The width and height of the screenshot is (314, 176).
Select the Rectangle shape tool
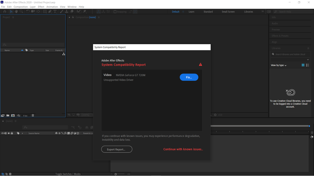[x=45, y=12]
